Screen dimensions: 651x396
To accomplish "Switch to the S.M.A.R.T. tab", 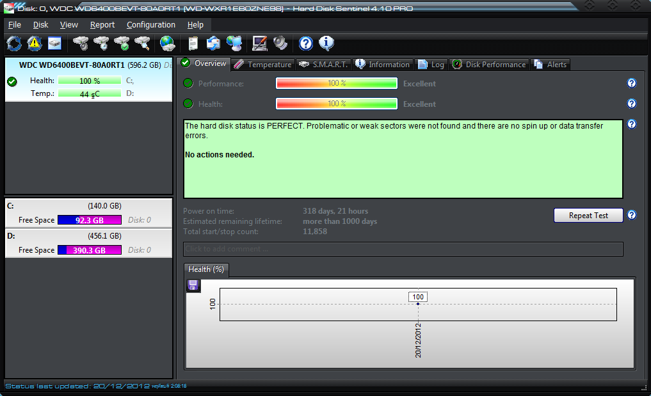I will 323,65.
